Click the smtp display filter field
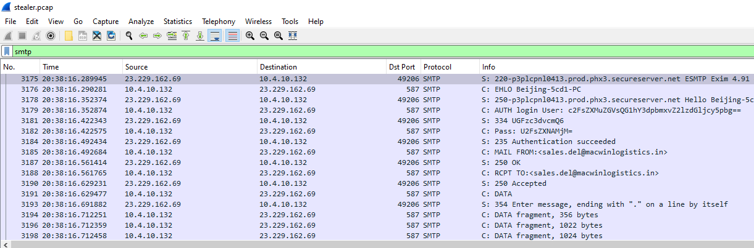Viewport: 754px width, 248px height. pos(371,52)
